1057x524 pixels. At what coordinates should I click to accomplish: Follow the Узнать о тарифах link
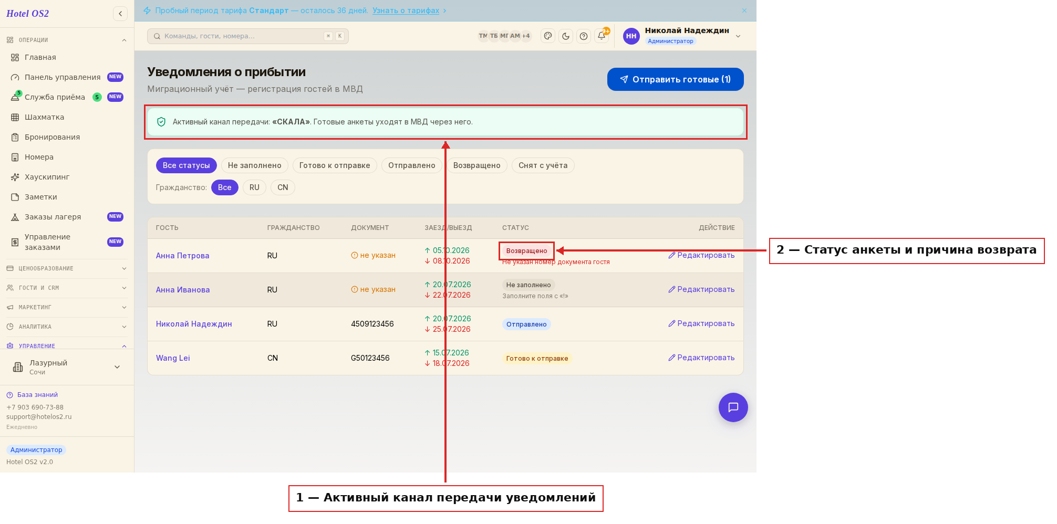pyautogui.click(x=406, y=11)
